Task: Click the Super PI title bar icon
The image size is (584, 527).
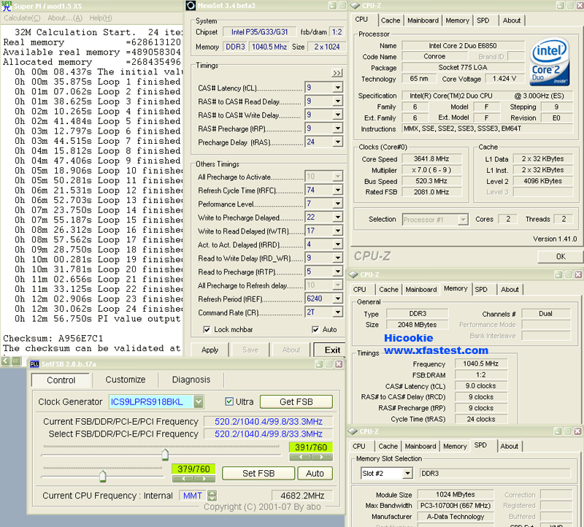Action: click(7, 6)
